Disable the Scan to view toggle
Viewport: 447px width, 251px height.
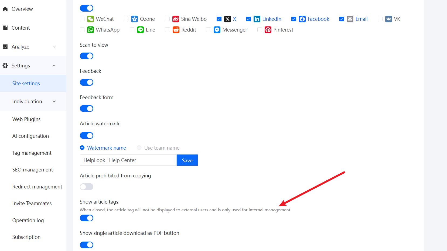click(86, 56)
